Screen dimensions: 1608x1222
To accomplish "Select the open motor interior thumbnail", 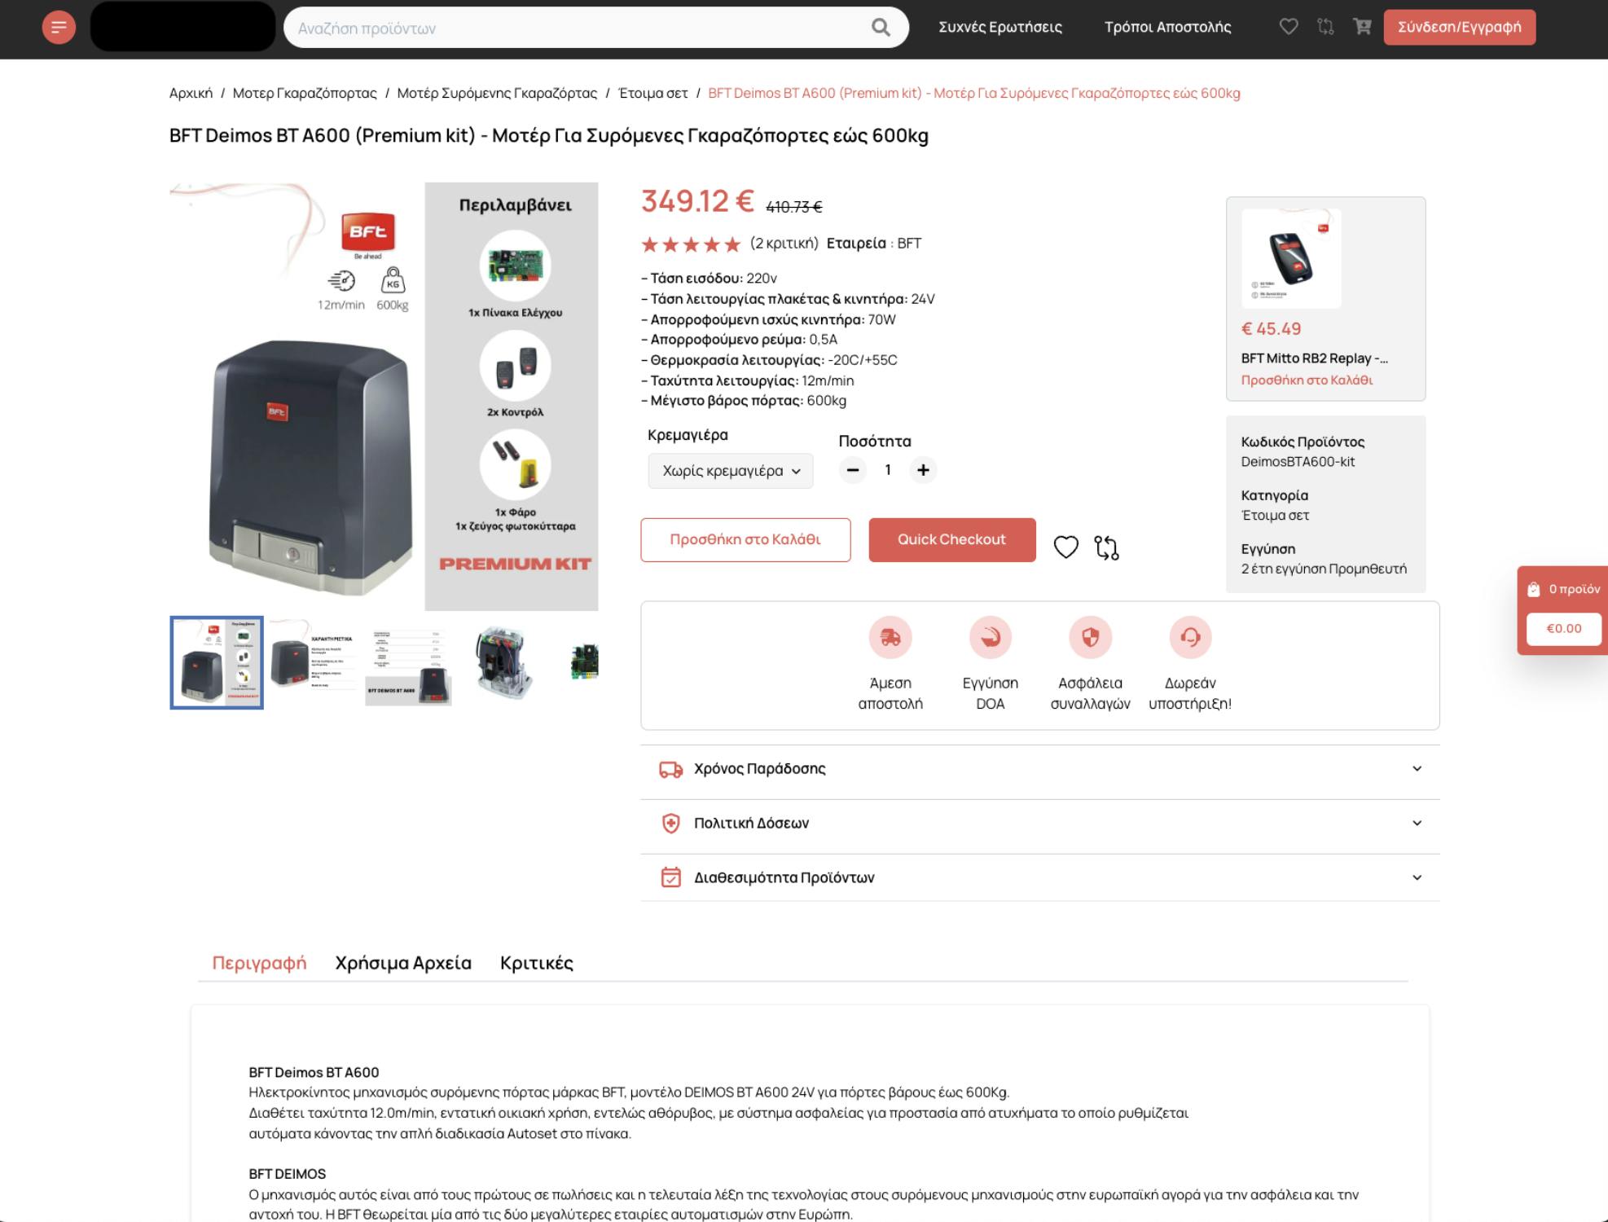I will pos(503,662).
